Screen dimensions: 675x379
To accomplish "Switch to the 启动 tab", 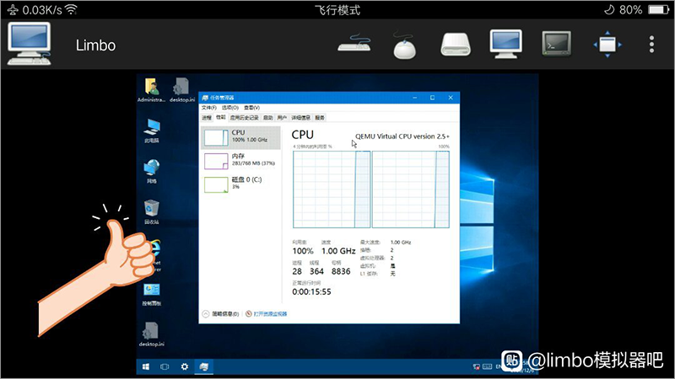I will click(x=267, y=118).
